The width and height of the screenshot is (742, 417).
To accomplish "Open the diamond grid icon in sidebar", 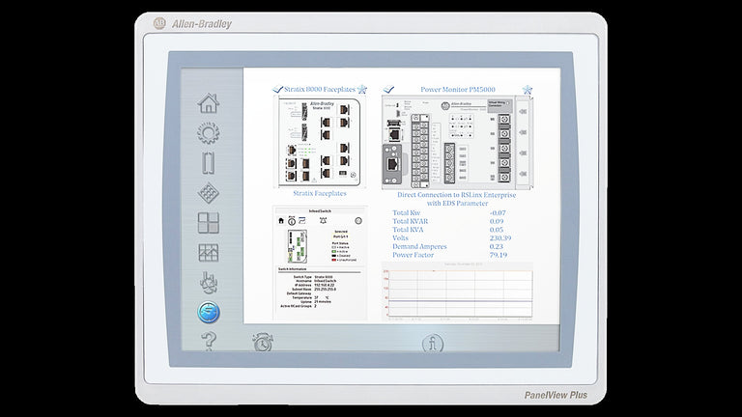I will coord(209,193).
